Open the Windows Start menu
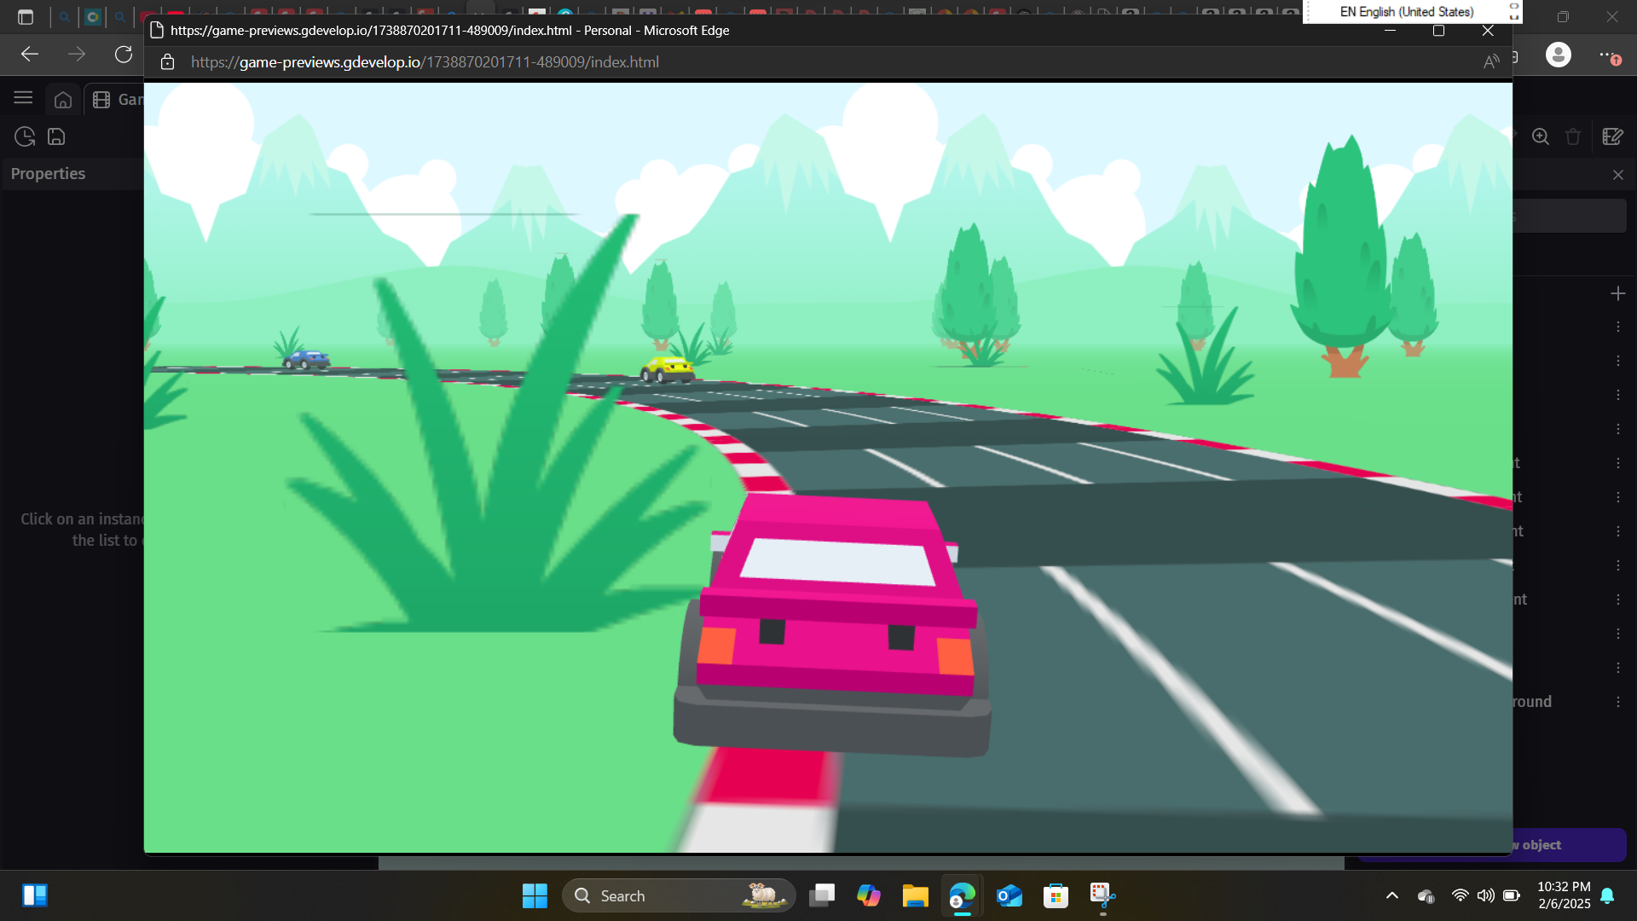 (535, 896)
